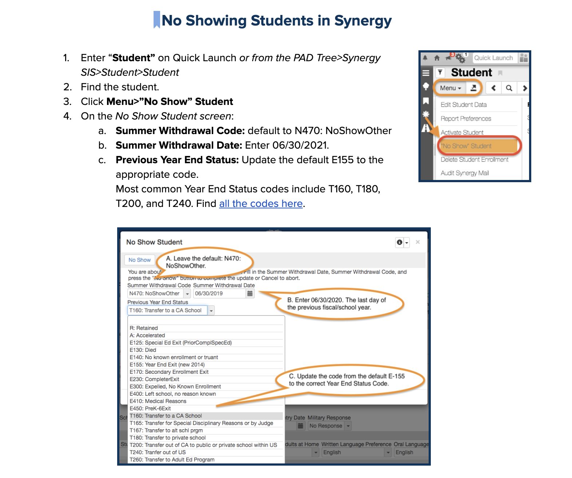The height and width of the screenshot is (478, 572).
Task: Open the Summer Withdrawal Code dropdown arrow
Action: pos(187,294)
